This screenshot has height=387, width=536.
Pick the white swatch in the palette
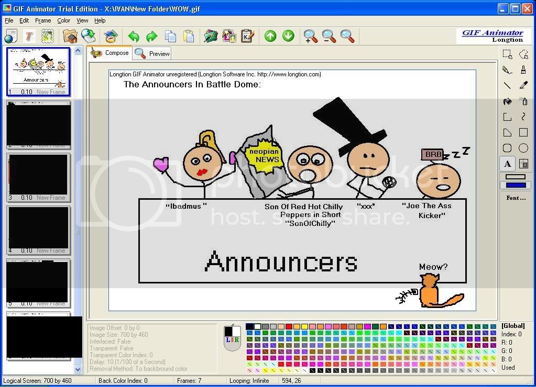258,326
